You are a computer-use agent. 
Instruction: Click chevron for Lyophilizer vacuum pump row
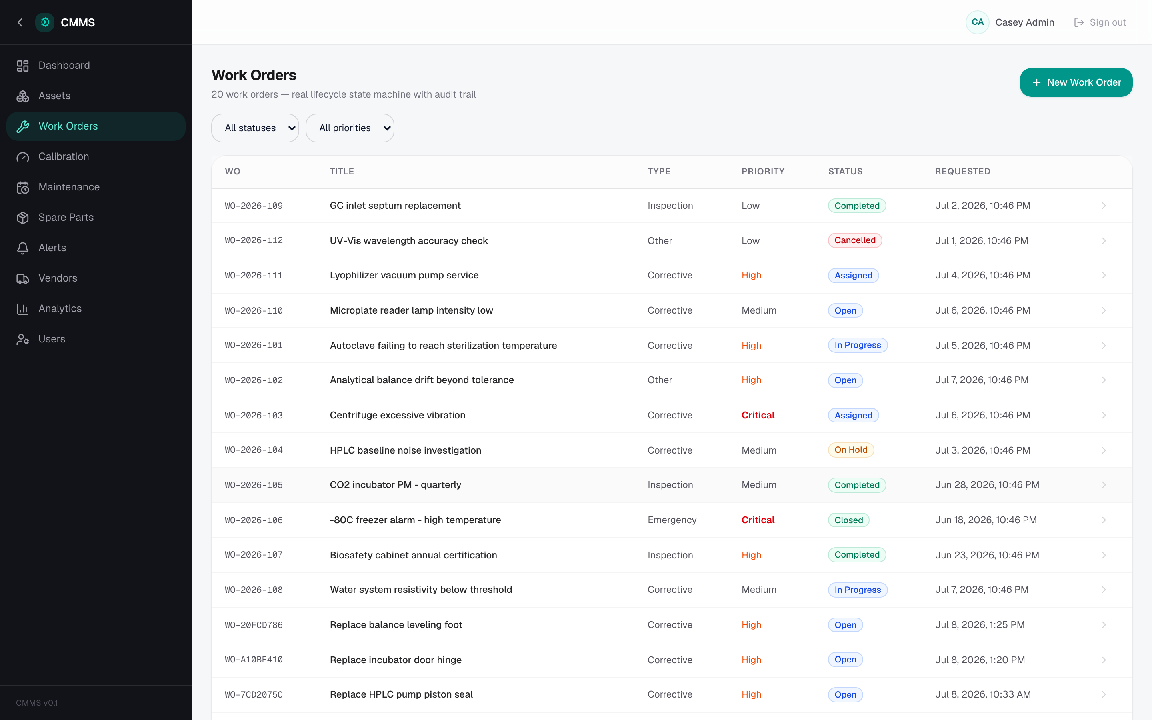point(1104,276)
